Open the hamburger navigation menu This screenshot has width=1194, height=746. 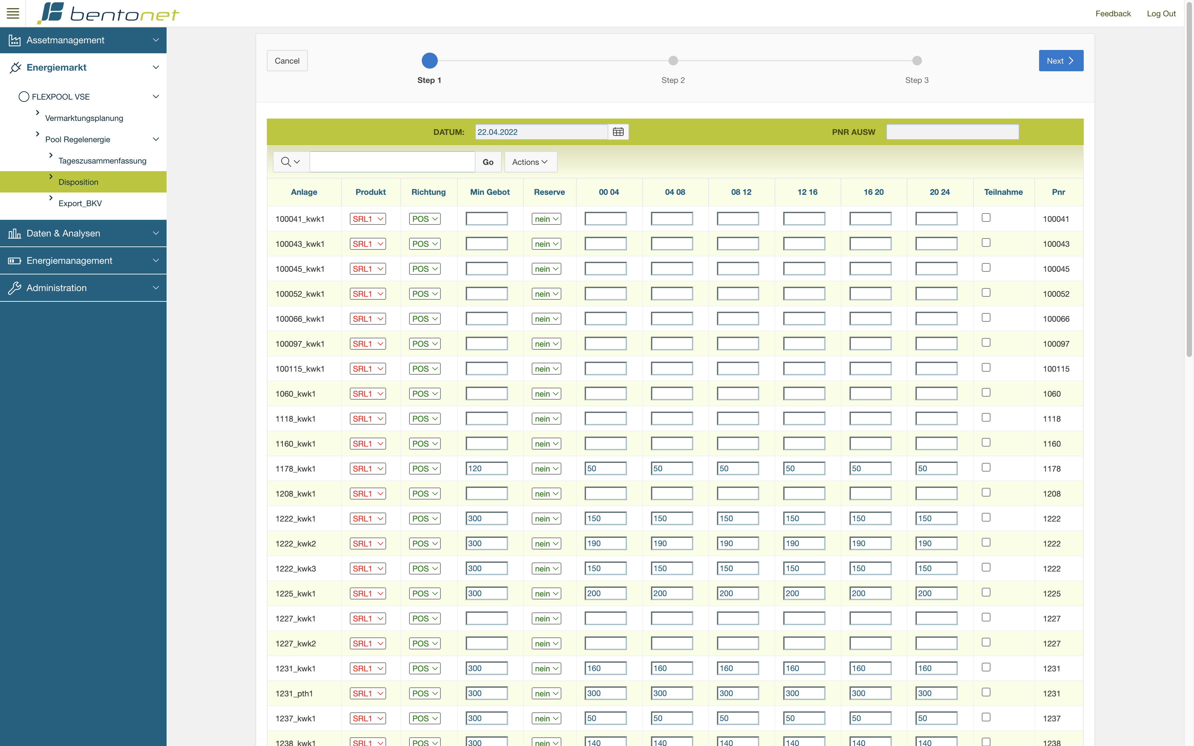coord(13,13)
